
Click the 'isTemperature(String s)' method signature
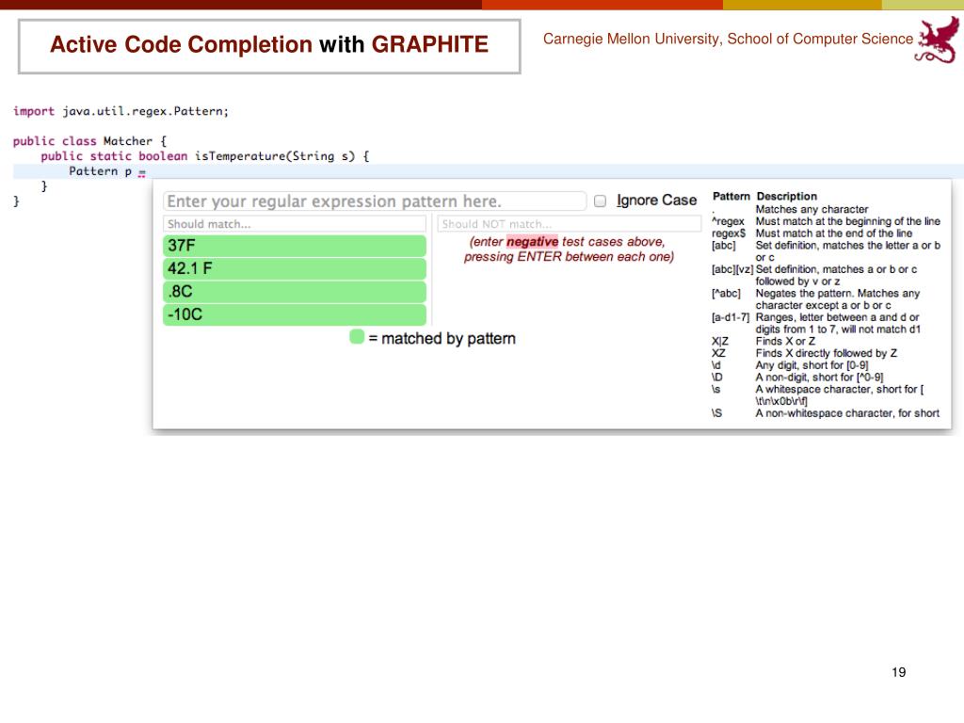275,156
